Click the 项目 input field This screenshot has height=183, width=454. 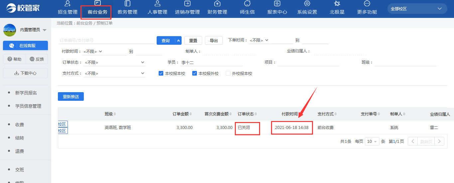308,62
